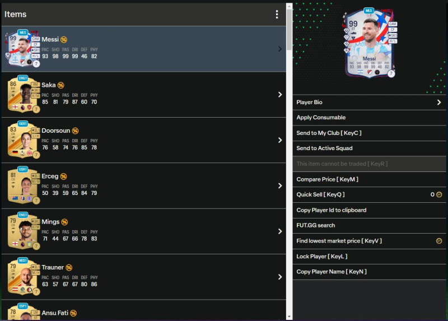Click the player name 'Mings'
The width and height of the screenshot is (448, 321).
[x=50, y=222]
